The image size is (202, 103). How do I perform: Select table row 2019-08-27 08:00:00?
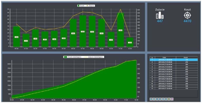click(x=174, y=79)
